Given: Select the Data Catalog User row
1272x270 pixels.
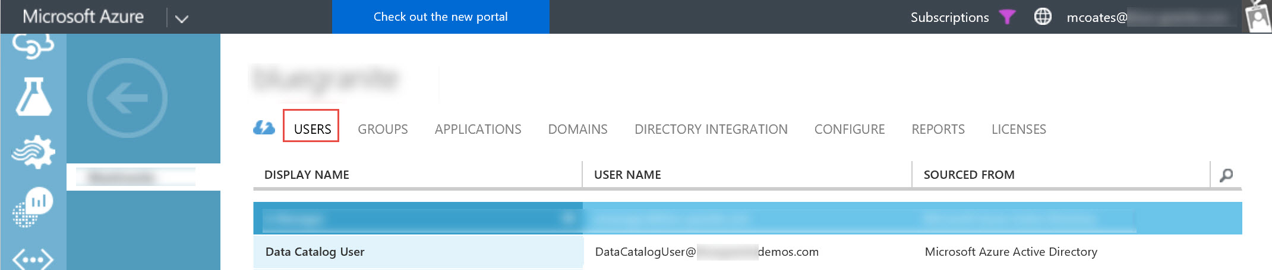Looking at the screenshot, I should click(x=747, y=252).
